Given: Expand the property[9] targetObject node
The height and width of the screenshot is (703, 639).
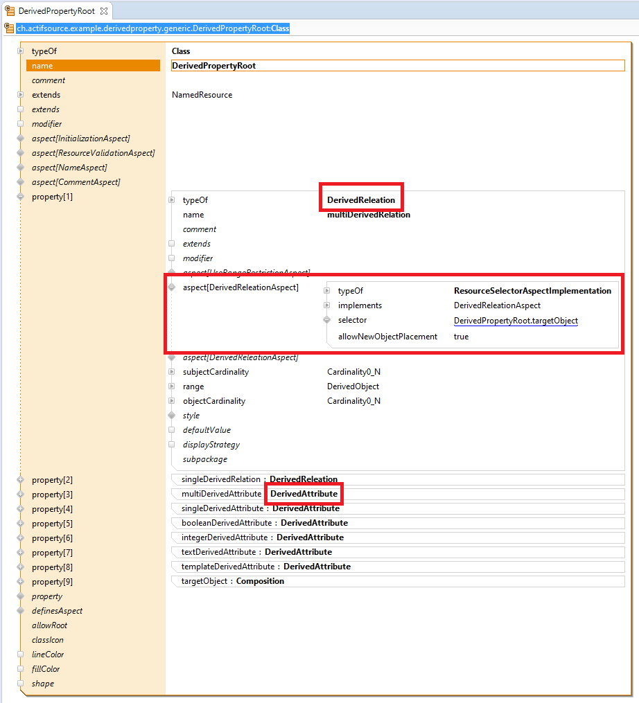Looking at the screenshot, I should (20, 582).
